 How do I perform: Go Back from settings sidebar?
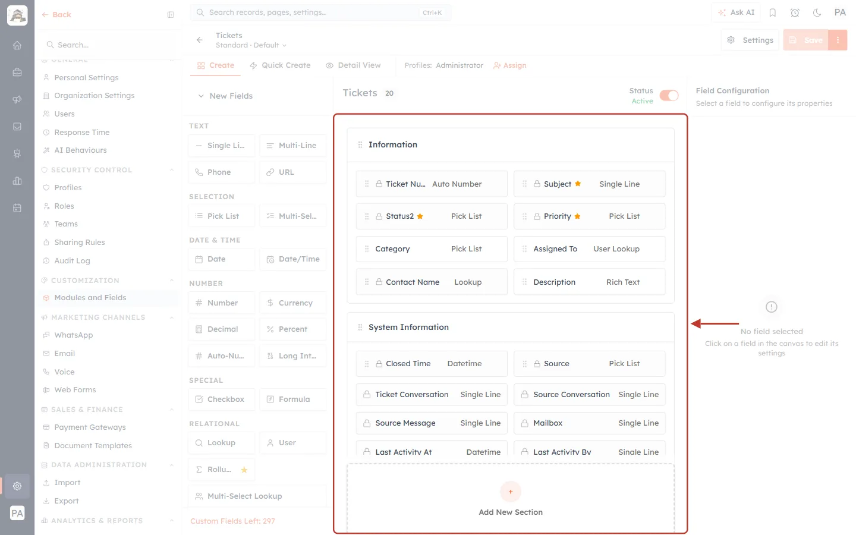pos(56,15)
